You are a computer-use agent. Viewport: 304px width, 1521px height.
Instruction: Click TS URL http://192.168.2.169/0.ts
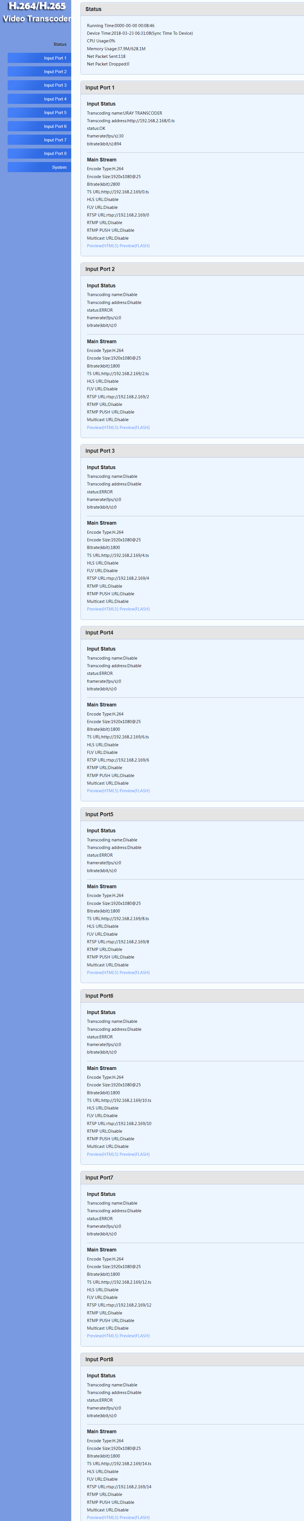pyautogui.click(x=118, y=192)
